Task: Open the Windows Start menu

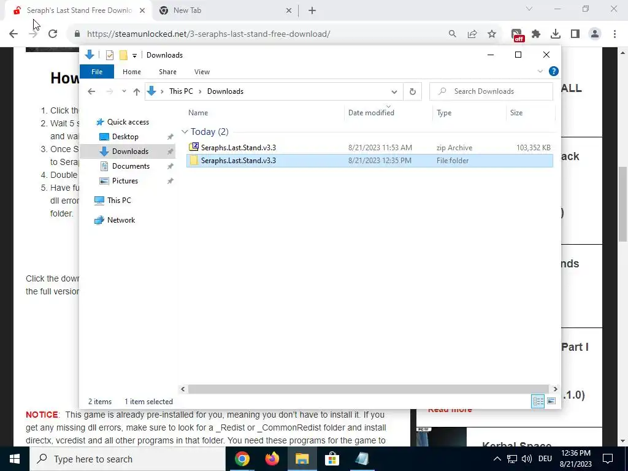Action: (15, 459)
